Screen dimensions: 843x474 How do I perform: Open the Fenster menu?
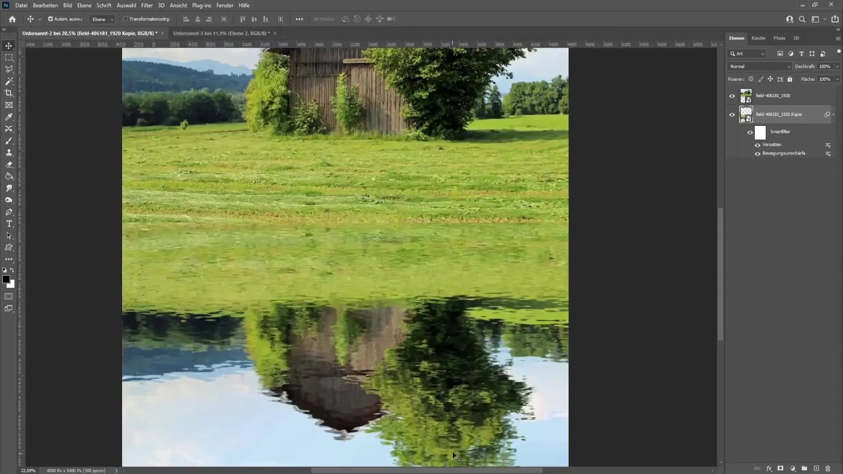coord(225,5)
